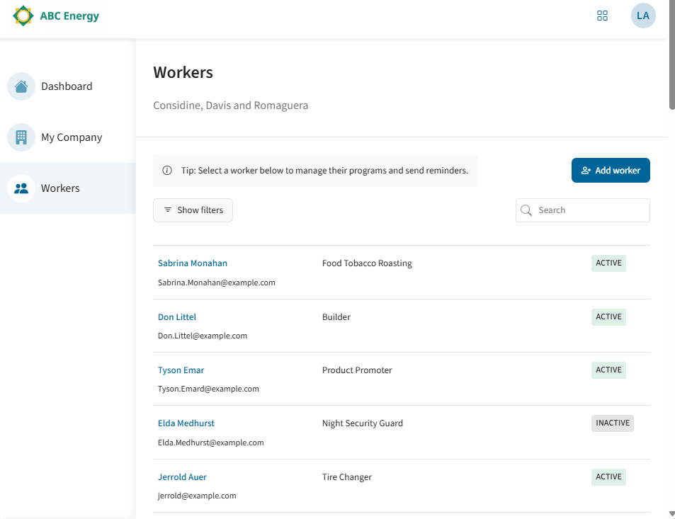Click Elda.Medhurst@example.com email text

[211, 443]
